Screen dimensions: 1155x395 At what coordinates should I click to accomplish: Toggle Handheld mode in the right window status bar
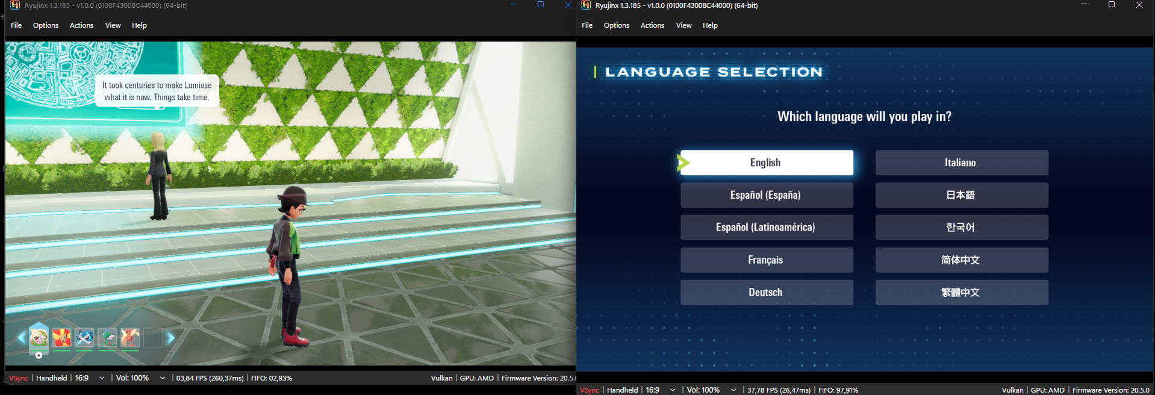(622, 390)
